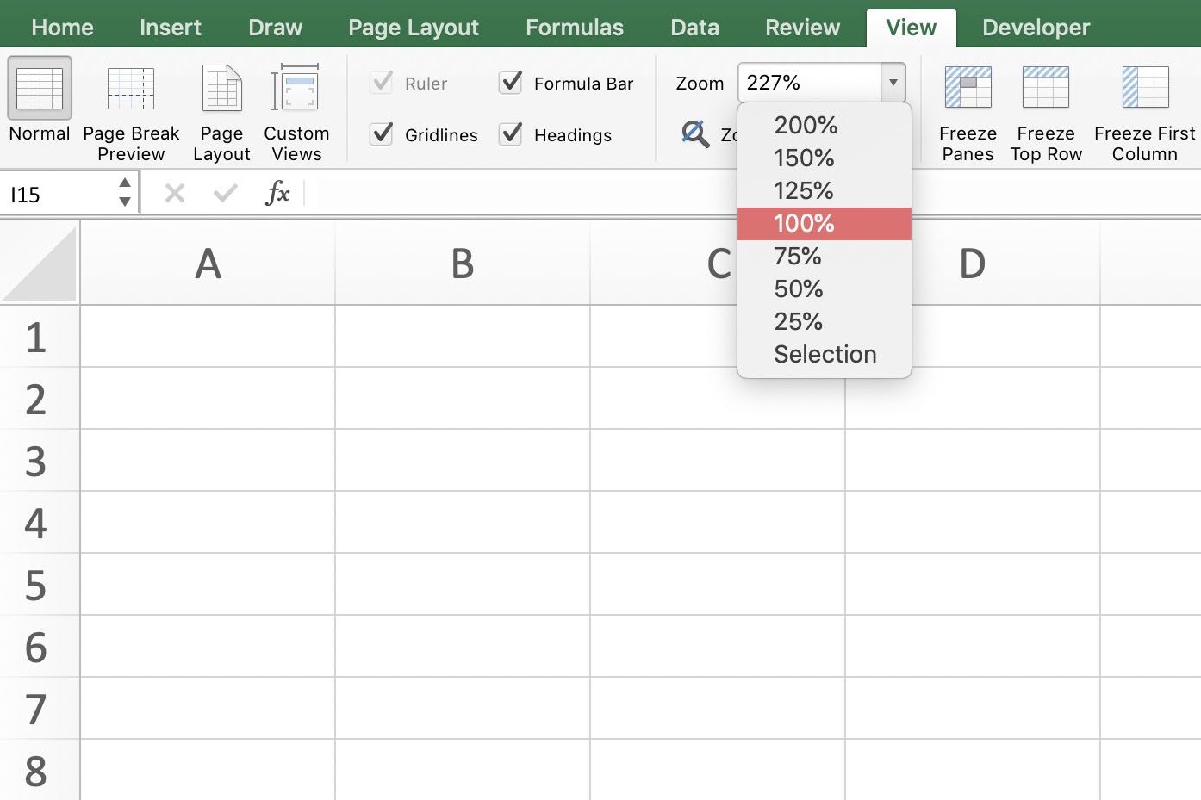Select the Page Layout view icon
This screenshot has height=800, width=1201.
(221, 89)
